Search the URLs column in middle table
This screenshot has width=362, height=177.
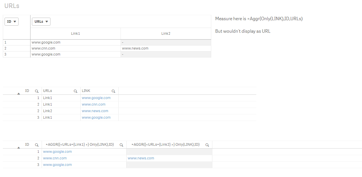tap(76, 91)
